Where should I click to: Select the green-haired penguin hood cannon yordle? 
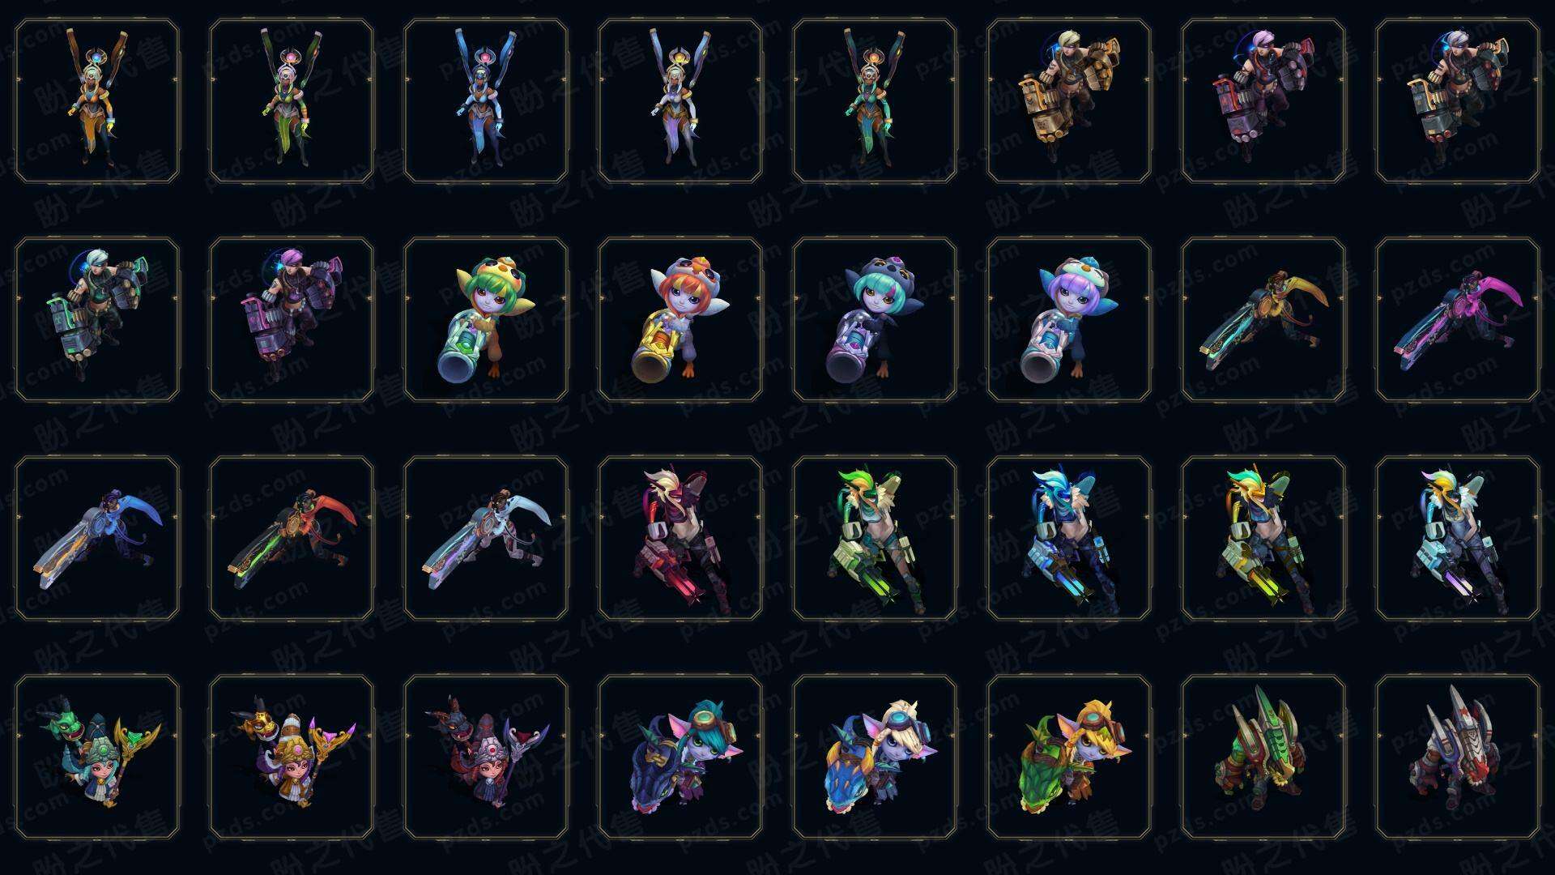tap(486, 319)
